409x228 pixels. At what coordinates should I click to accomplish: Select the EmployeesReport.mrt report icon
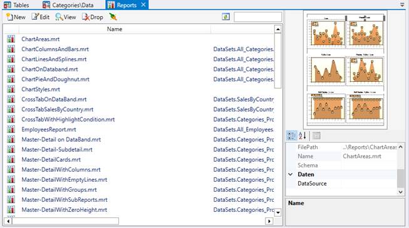(11, 129)
